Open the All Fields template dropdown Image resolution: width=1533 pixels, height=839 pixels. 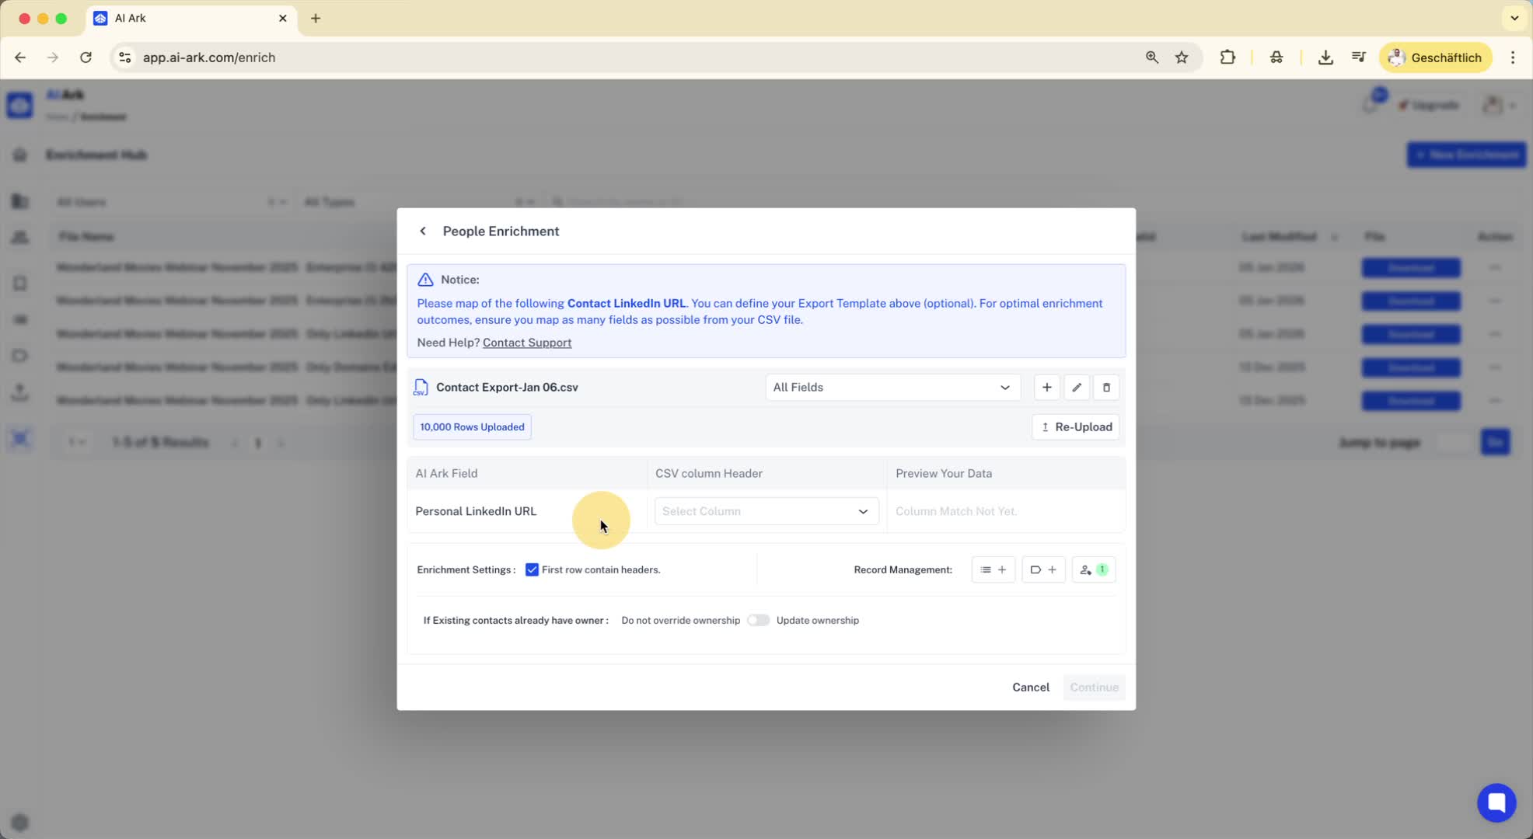[892, 388]
